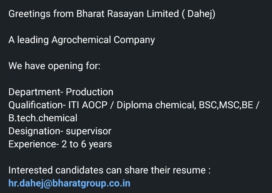
Task: Select the 'BSC,MSC,BE' degrees text
Action: pos(226,105)
